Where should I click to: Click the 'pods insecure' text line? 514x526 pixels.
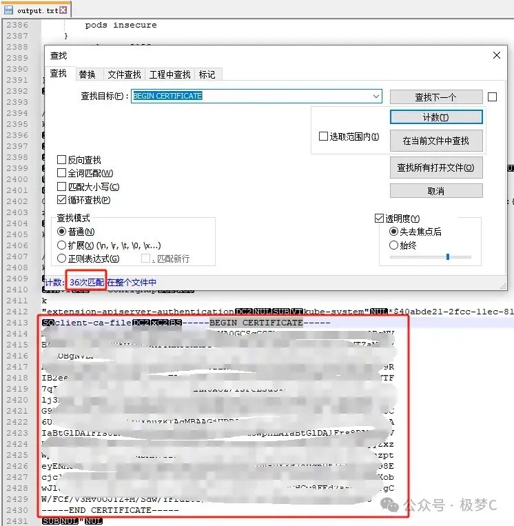click(x=121, y=25)
